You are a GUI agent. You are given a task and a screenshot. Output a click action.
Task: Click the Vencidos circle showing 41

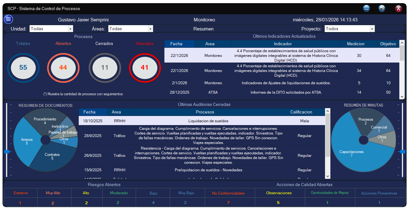point(145,68)
